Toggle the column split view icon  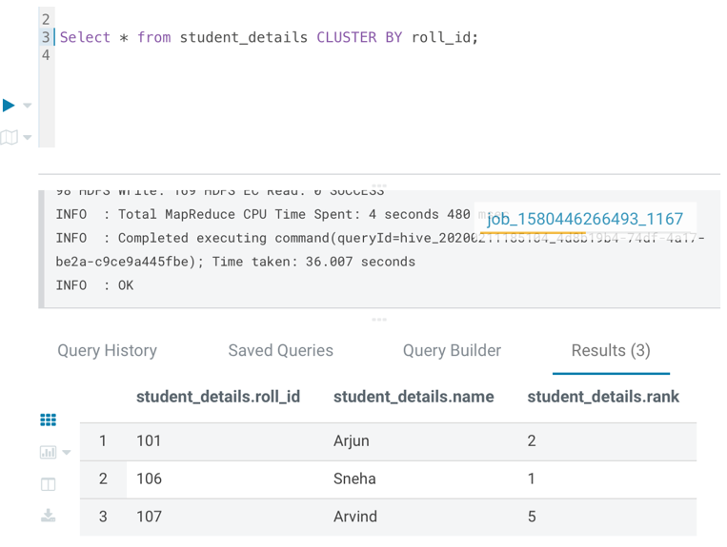(48, 484)
